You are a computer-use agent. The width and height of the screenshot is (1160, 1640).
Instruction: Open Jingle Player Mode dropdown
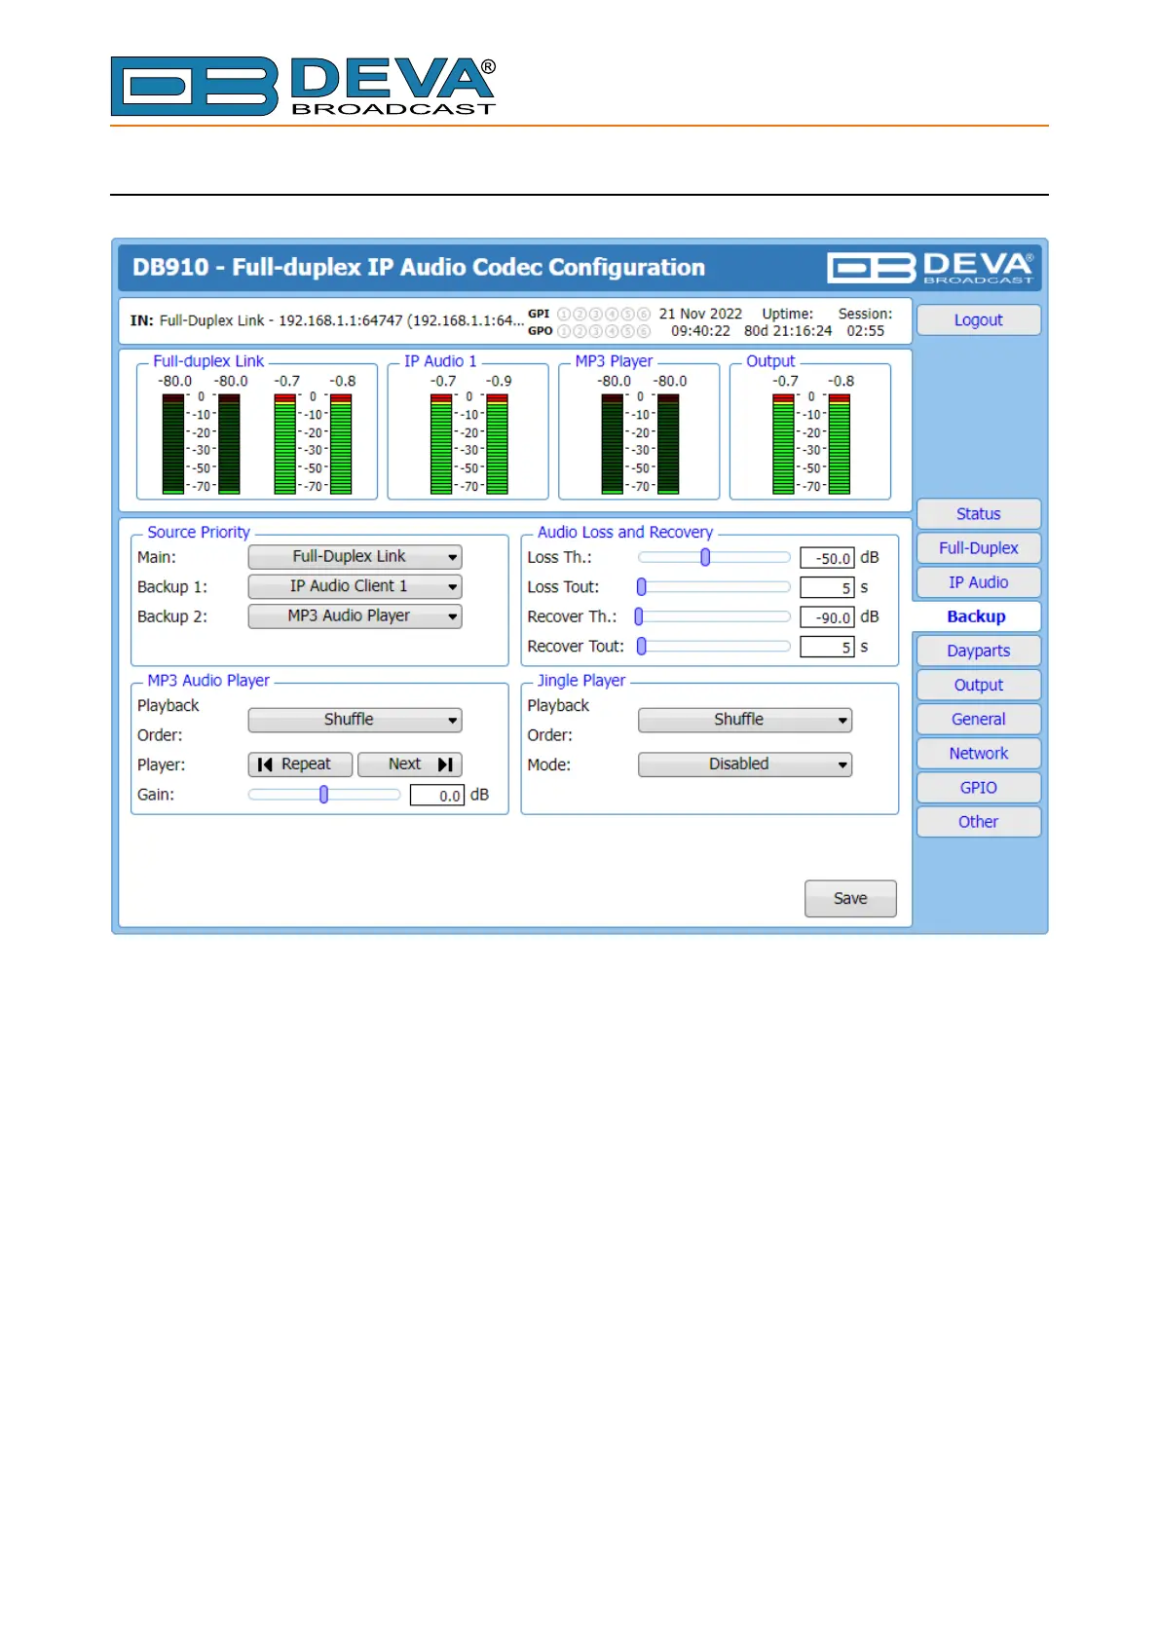(745, 764)
